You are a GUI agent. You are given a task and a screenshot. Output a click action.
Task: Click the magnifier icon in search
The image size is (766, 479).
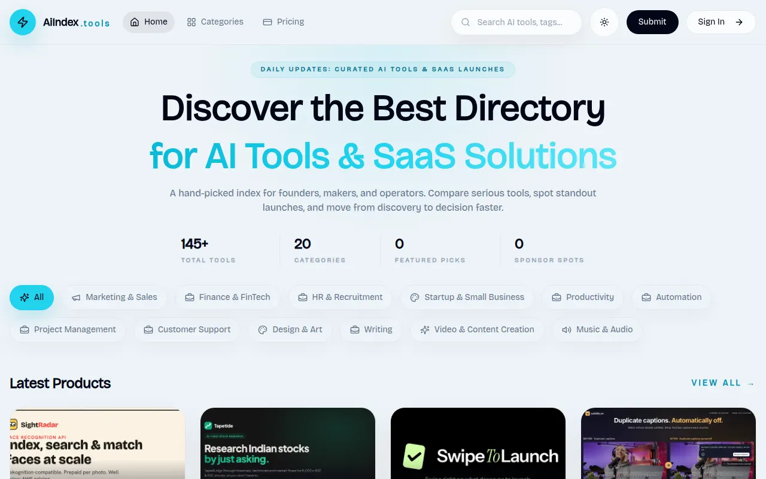click(x=466, y=22)
